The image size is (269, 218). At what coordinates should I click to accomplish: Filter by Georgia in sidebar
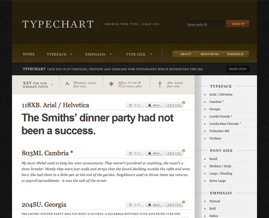(215, 109)
